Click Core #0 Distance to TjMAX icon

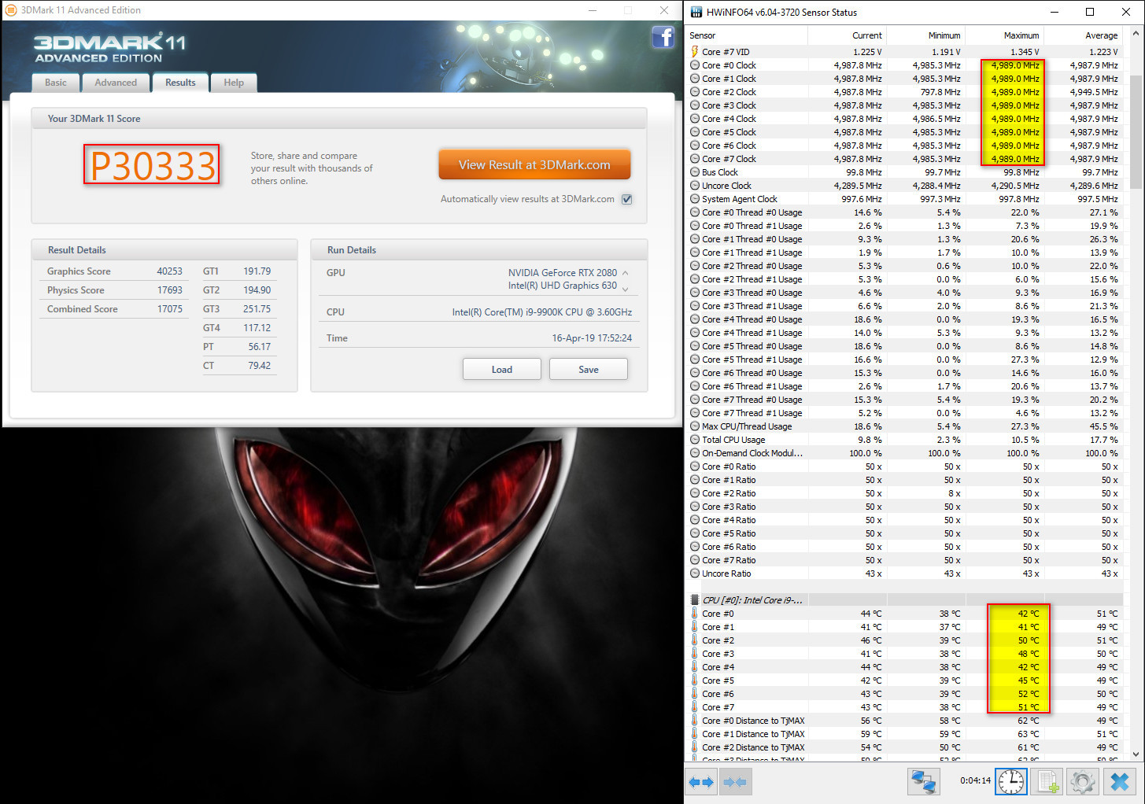(x=695, y=721)
